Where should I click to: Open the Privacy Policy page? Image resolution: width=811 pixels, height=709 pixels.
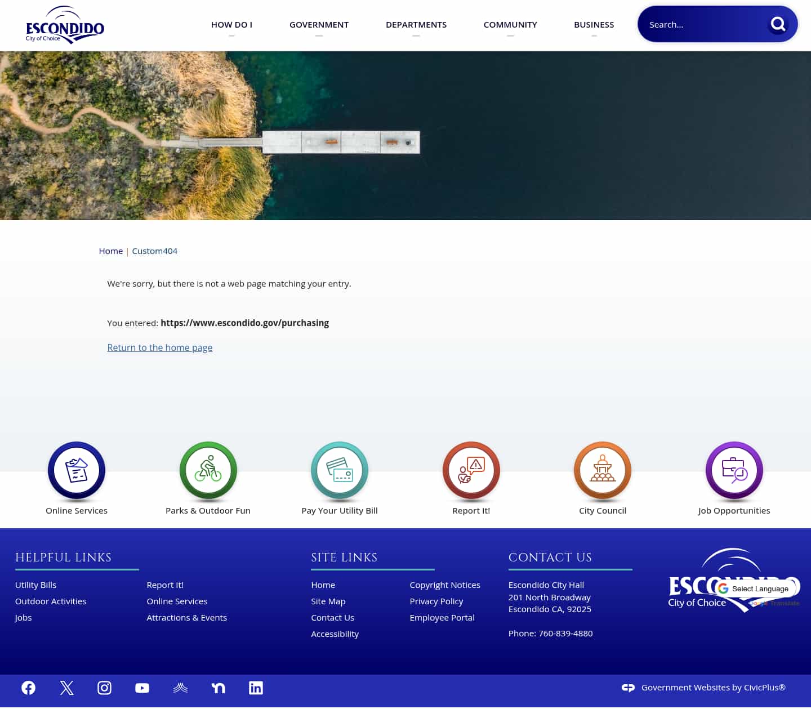436,601
